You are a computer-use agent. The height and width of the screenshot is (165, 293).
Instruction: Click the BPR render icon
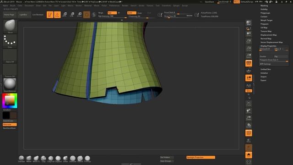tap(249, 23)
